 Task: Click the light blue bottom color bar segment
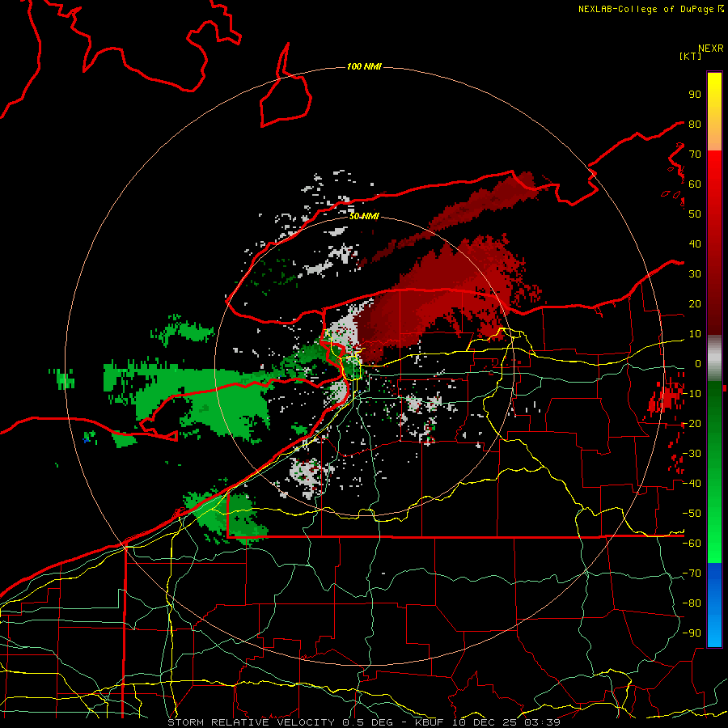(x=714, y=630)
